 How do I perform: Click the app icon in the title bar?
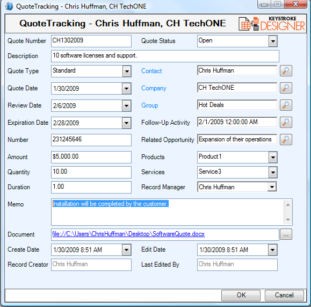(9, 6)
